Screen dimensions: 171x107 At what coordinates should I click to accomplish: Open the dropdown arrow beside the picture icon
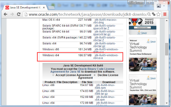tap(164, 6)
